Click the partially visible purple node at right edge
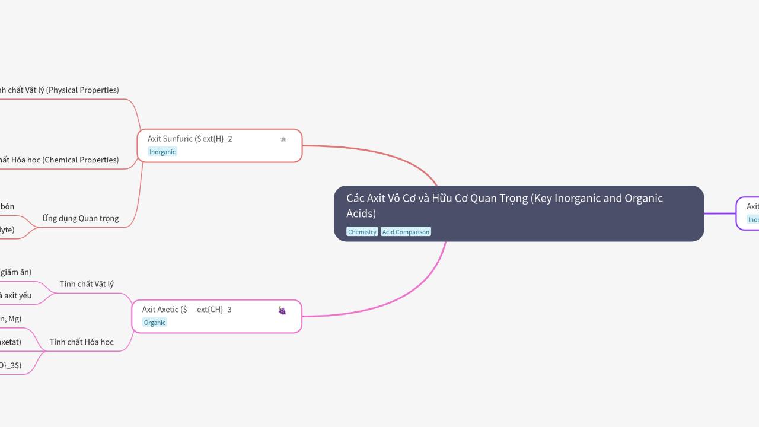This screenshot has height=427, width=759. (x=750, y=213)
